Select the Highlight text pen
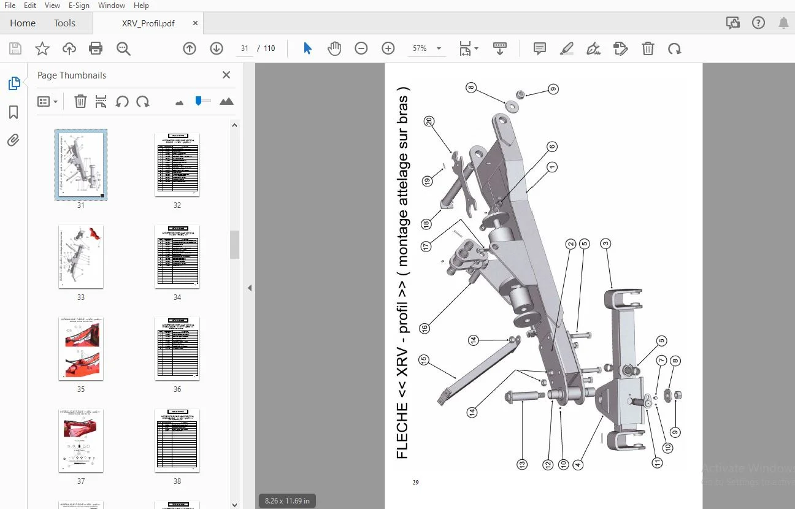 (567, 49)
